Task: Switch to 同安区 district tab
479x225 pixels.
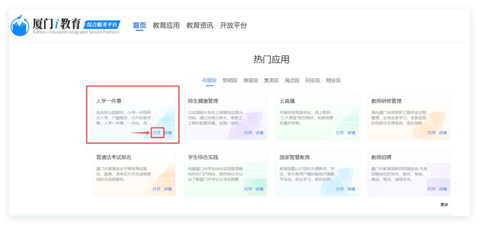Action: coord(313,80)
